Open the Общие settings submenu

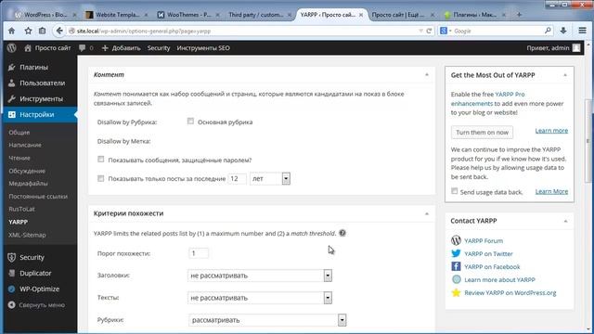[19, 132]
